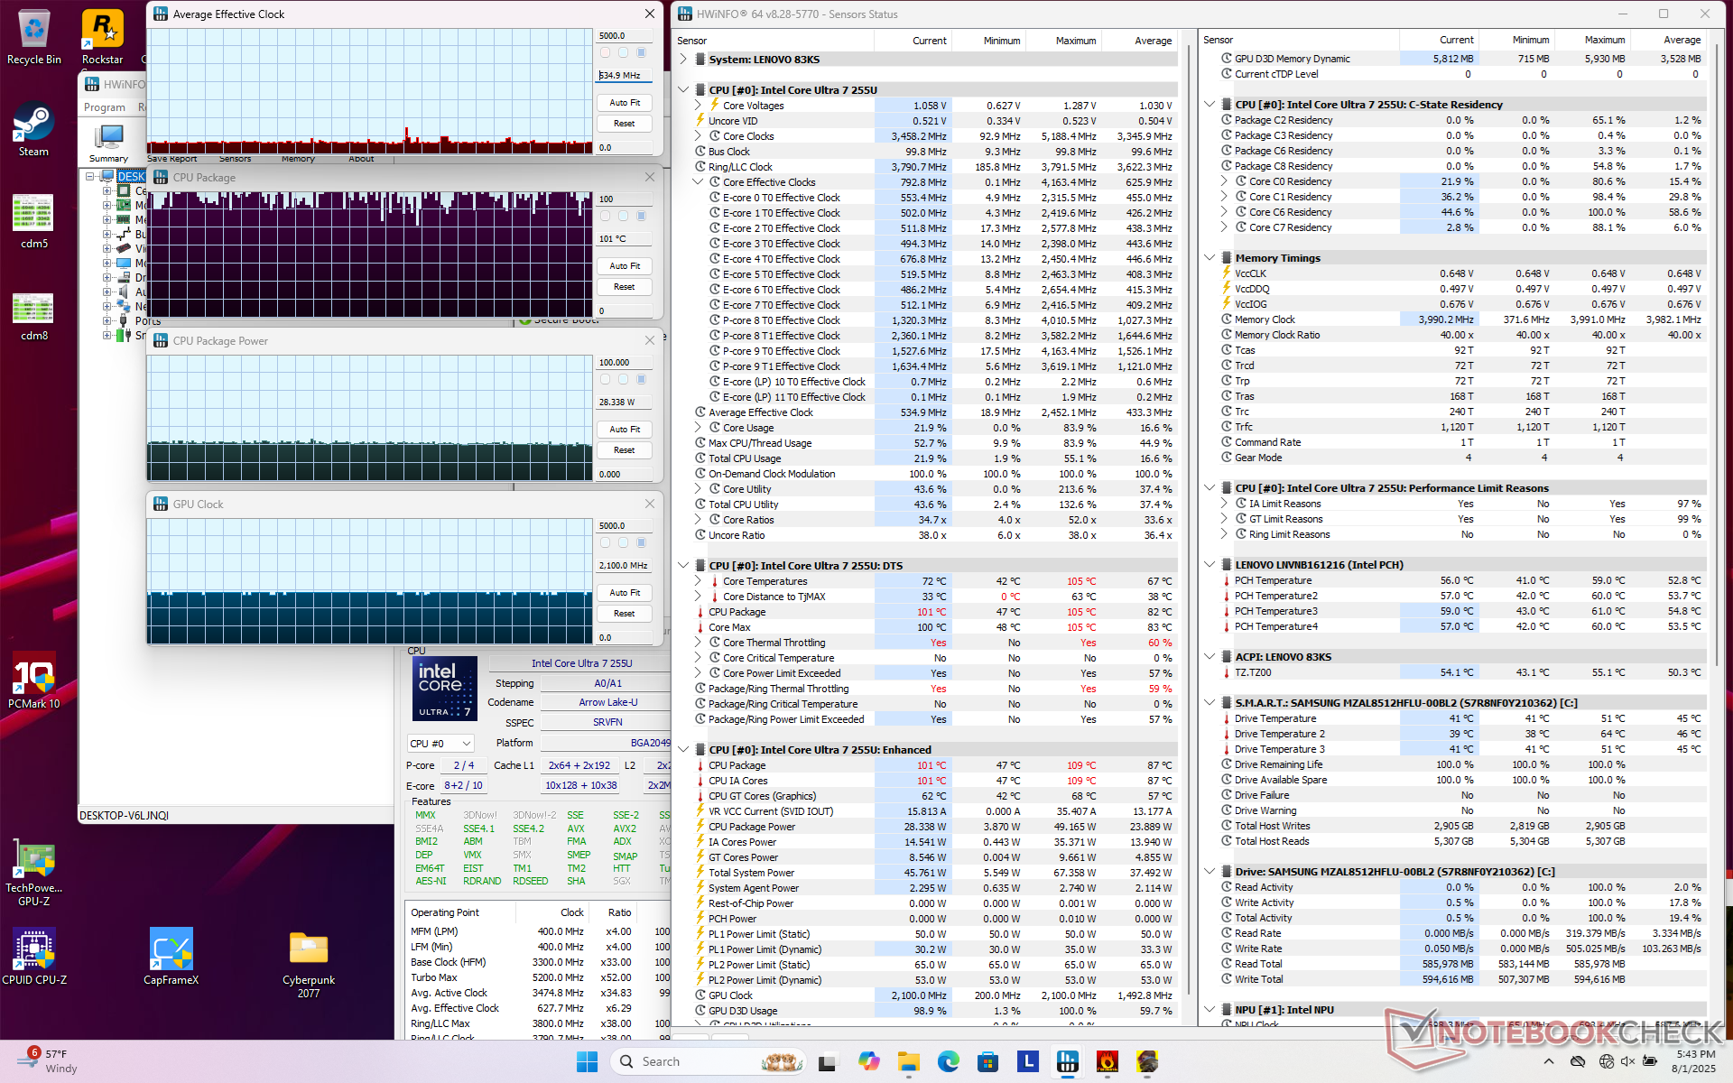This screenshot has width=1733, height=1083.
Task: Expand the Ports tree node
Action: pos(107,320)
